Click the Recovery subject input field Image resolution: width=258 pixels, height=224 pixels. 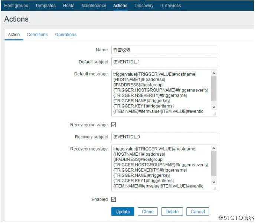164,137
